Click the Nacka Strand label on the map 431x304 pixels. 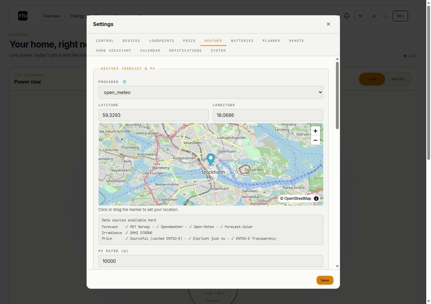point(294,188)
